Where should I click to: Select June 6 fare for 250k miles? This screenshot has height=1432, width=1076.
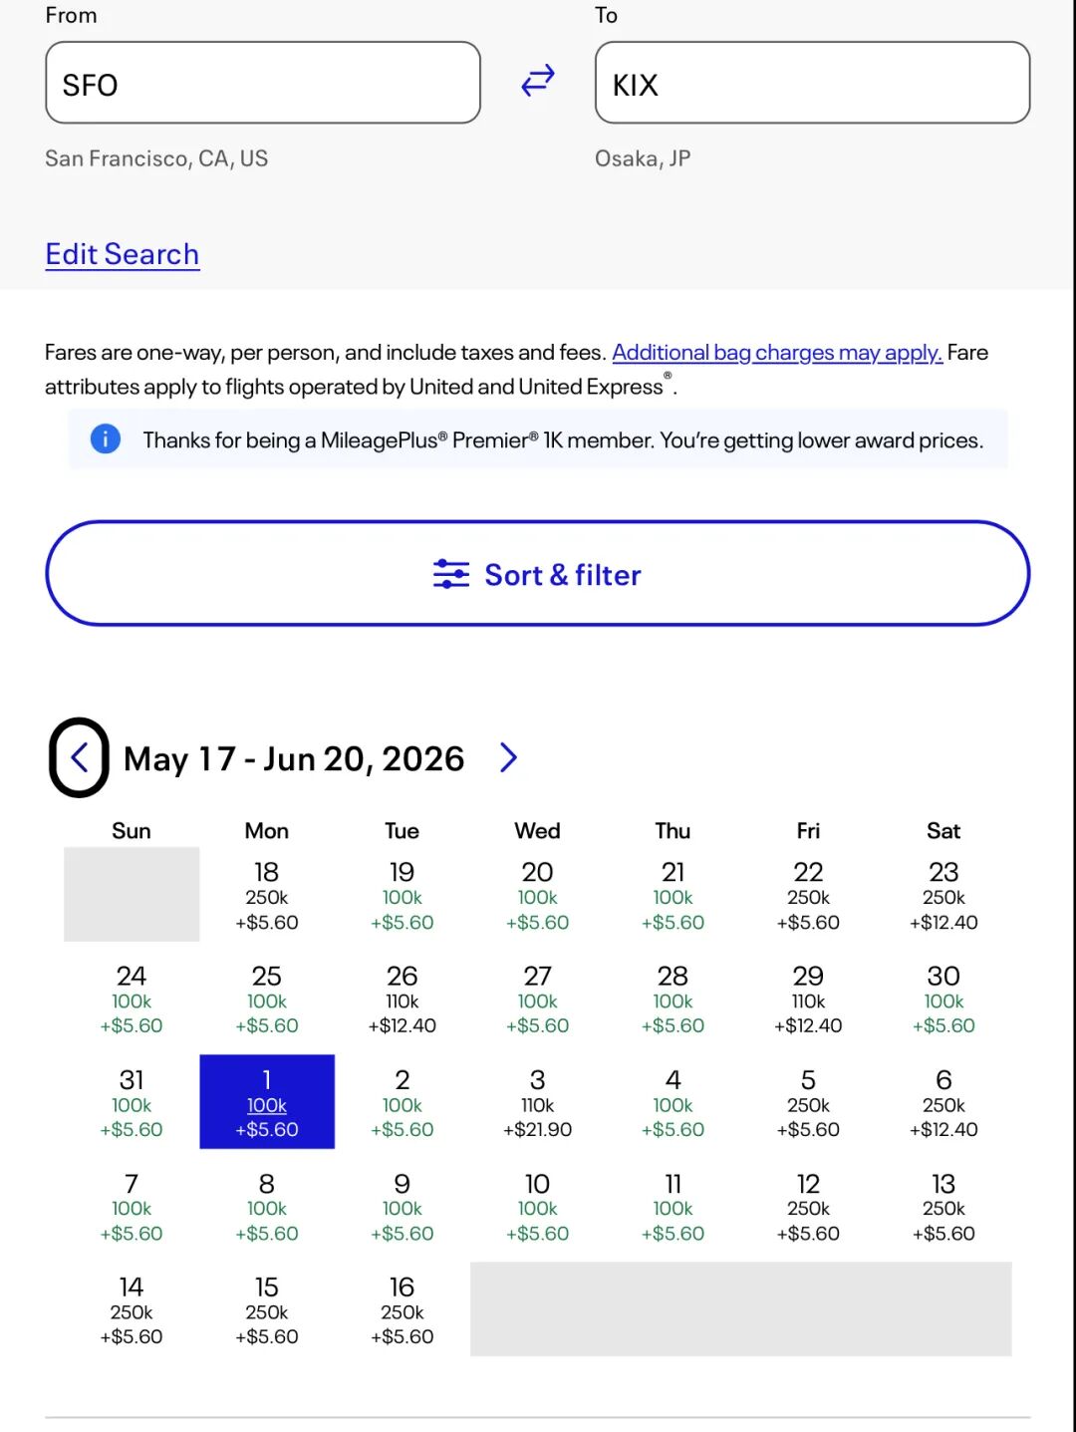[x=943, y=1103]
